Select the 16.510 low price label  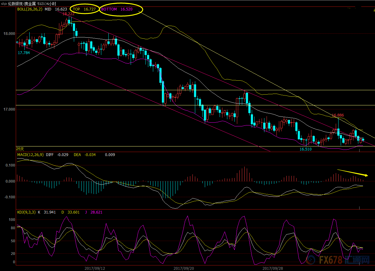pyautogui.click(x=305, y=149)
